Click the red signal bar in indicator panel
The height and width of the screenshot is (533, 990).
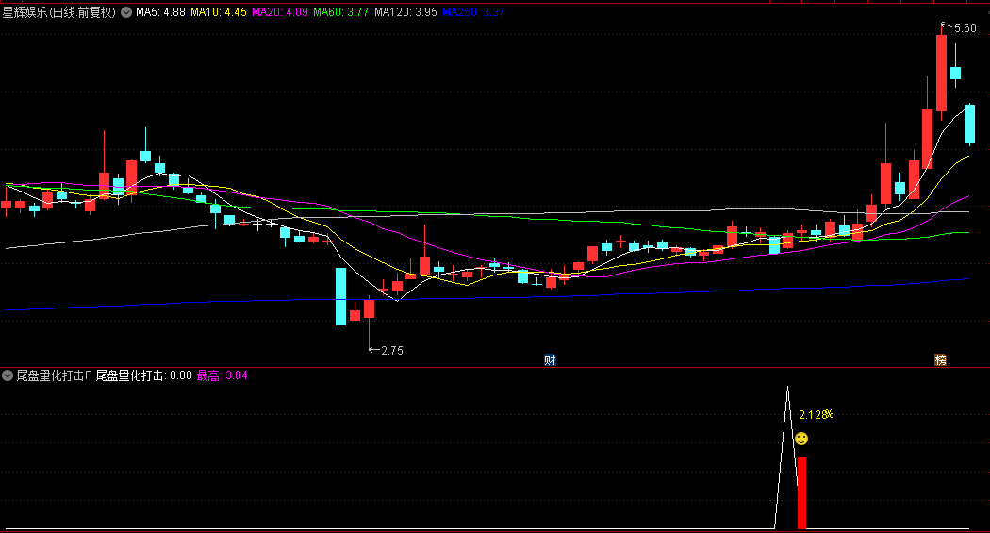801,492
